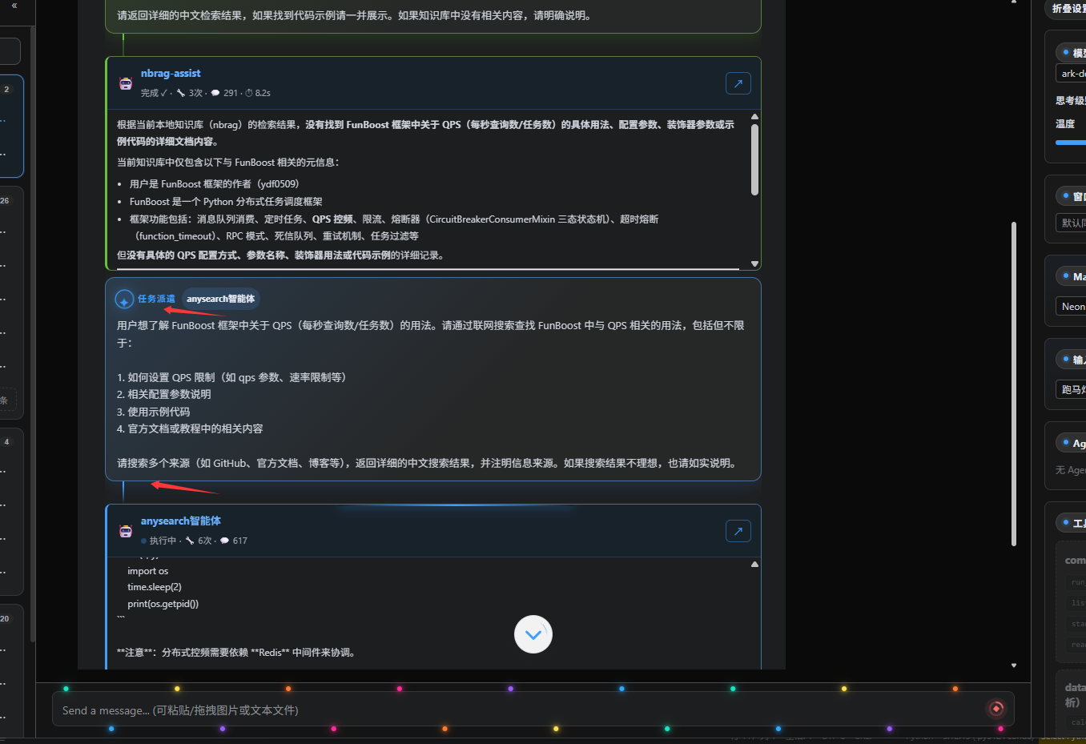
Task: Click the line '3. 使用示例代码'
Action: pyautogui.click(x=154, y=412)
